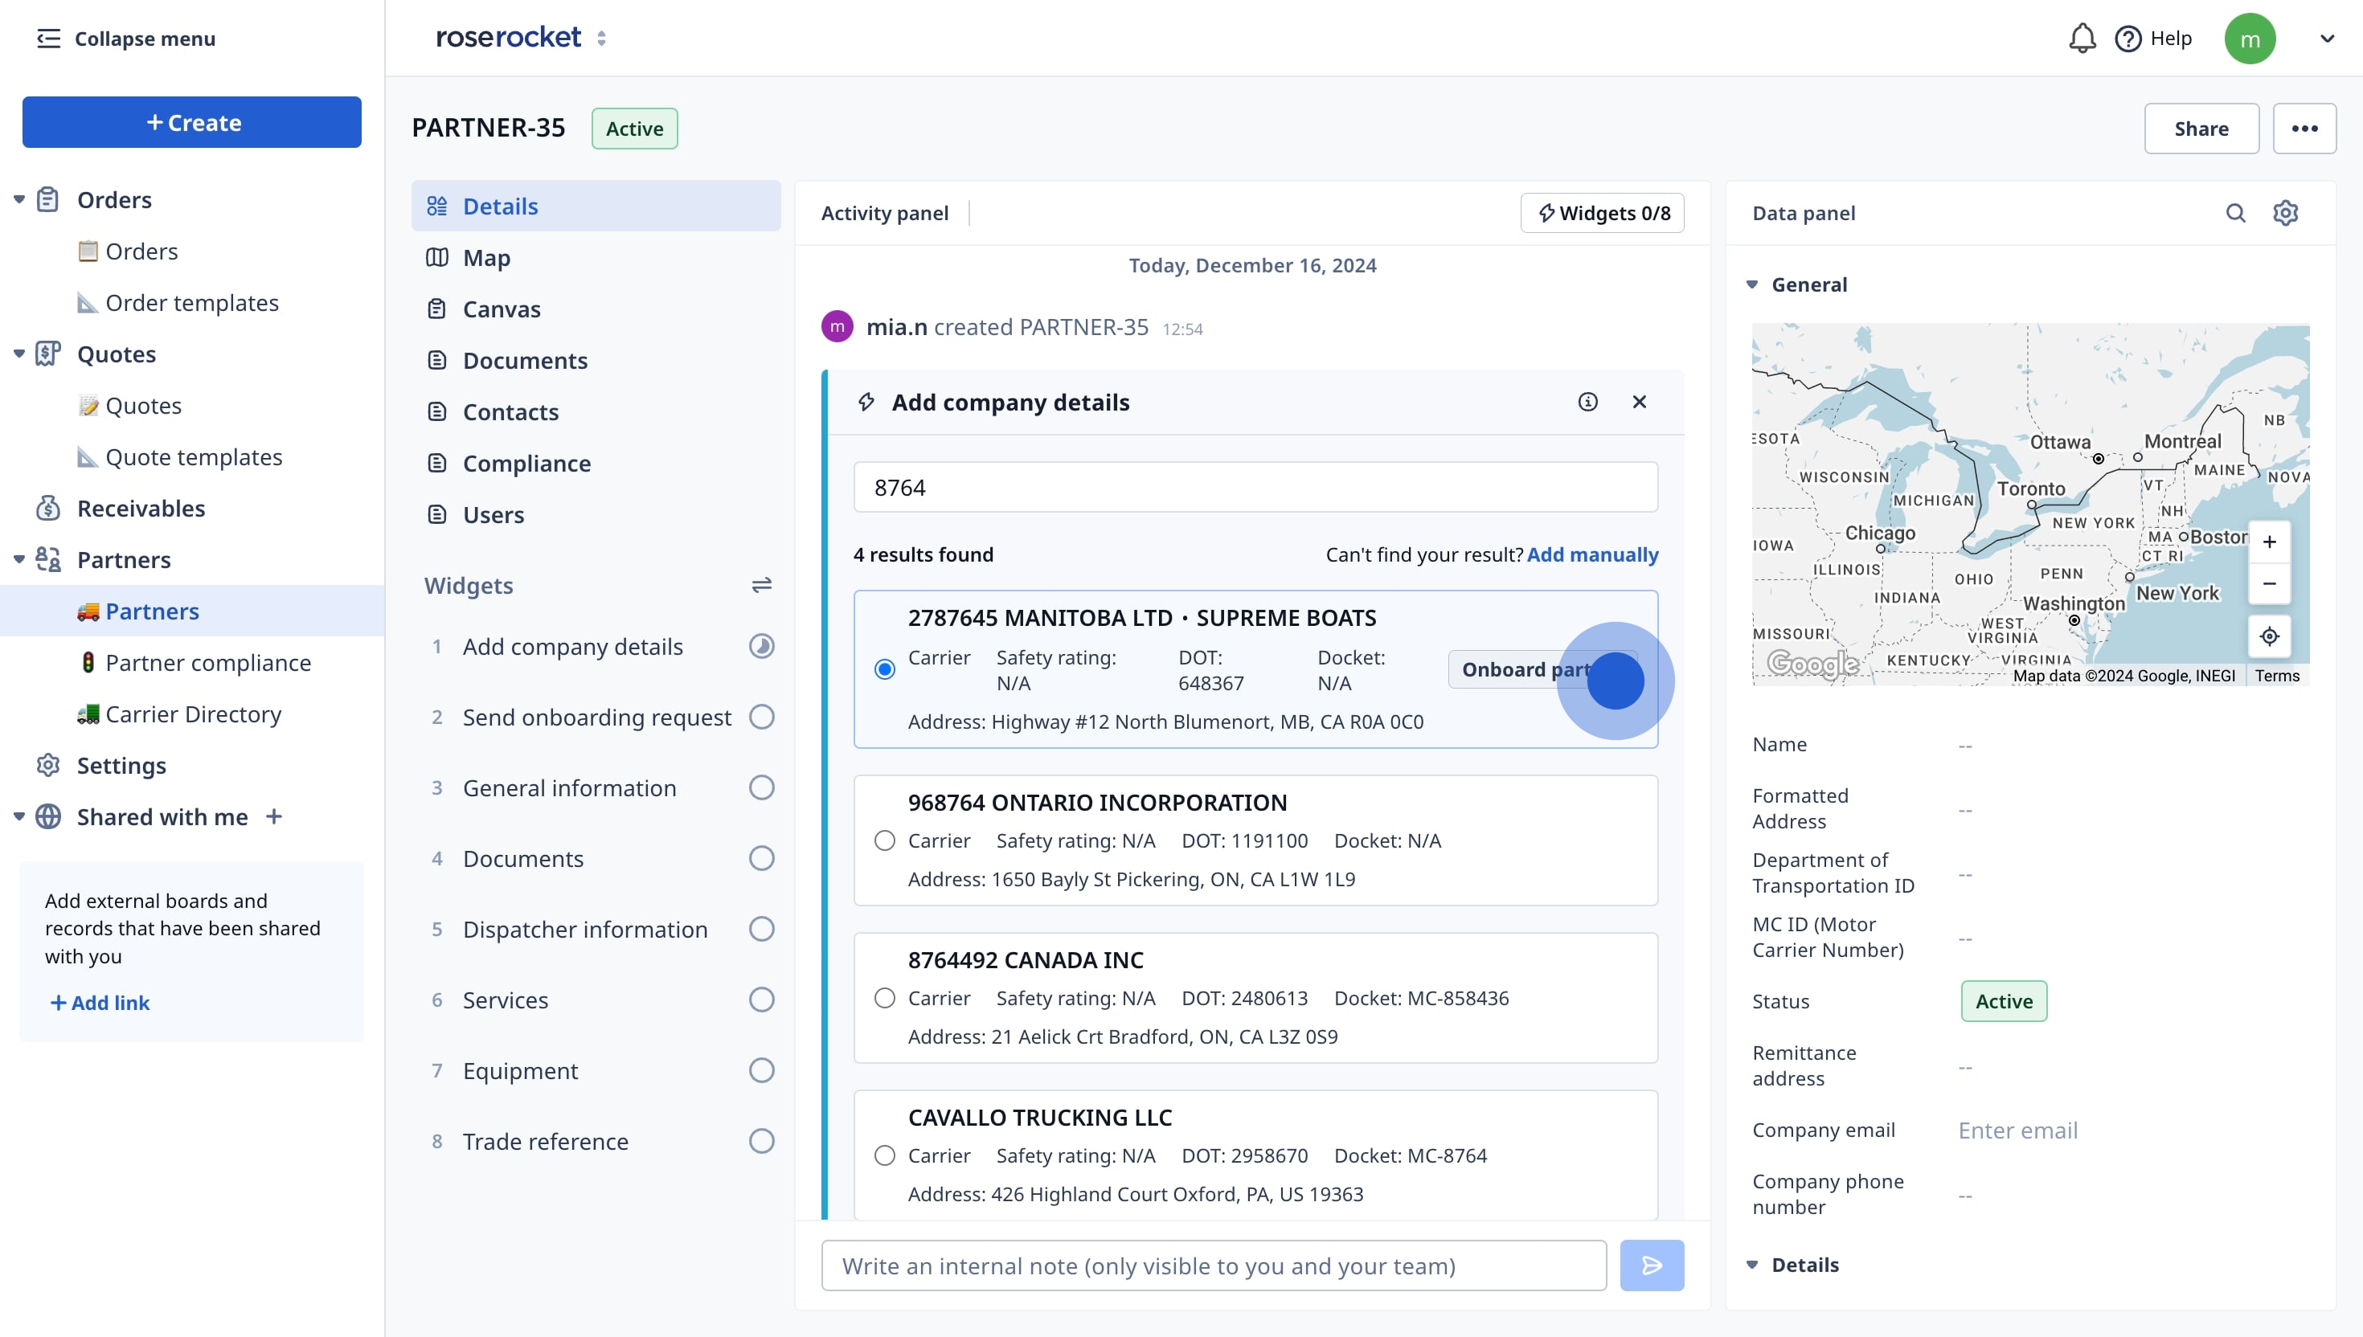Collapse the Orders tree in sidebar

[x=19, y=199]
